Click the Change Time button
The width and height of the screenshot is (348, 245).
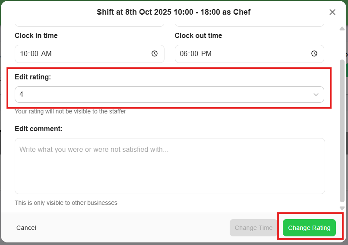[x=253, y=228]
